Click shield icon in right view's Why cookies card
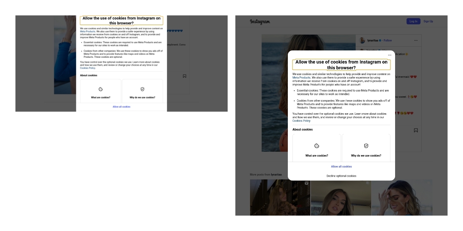Image resolution: width=463 pixels, height=231 pixels. click(366, 146)
